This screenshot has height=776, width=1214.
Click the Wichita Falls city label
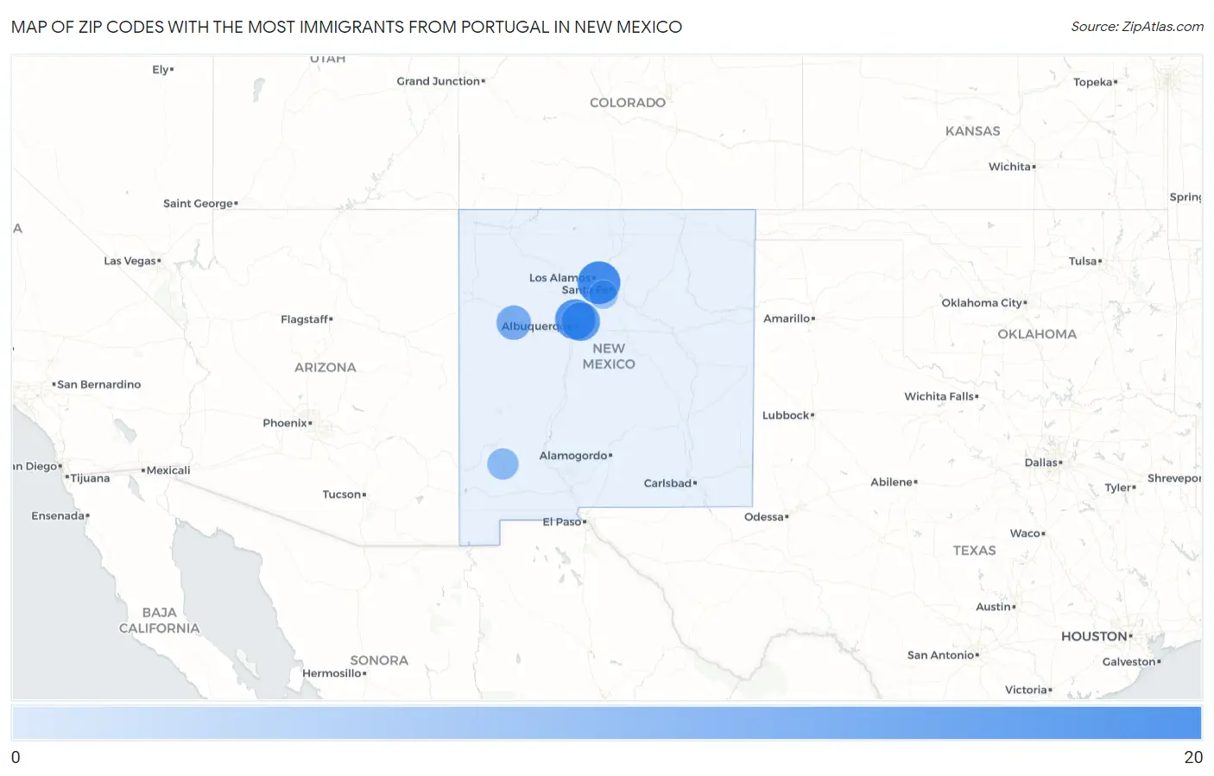pyautogui.click(x=939, y=396)
